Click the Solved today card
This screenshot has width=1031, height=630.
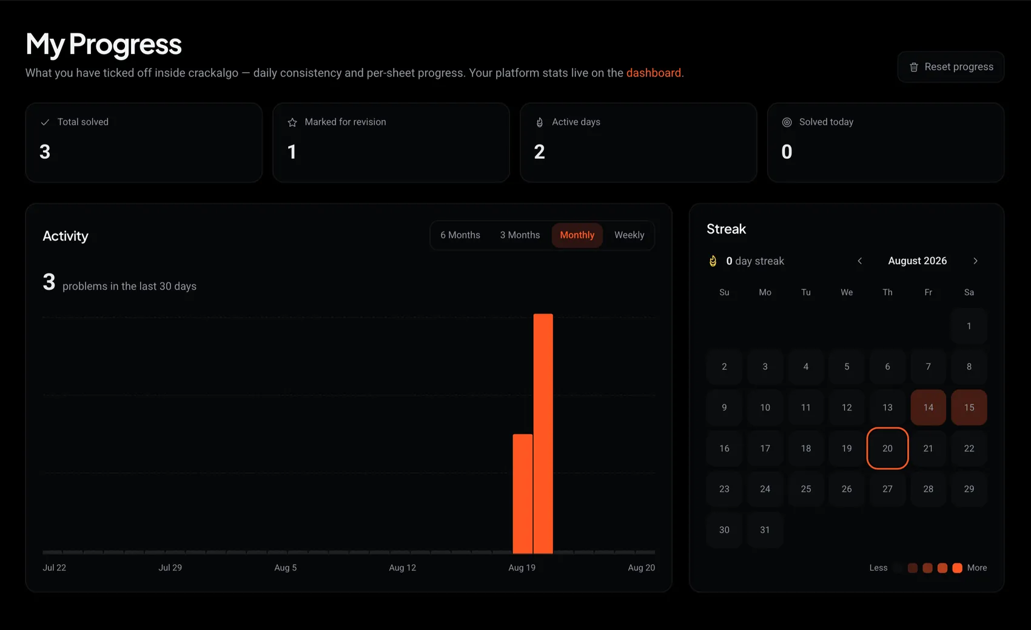click(885, 142)
